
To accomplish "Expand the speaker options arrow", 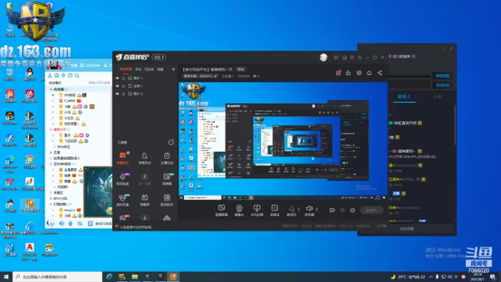I will click(317, 209).
